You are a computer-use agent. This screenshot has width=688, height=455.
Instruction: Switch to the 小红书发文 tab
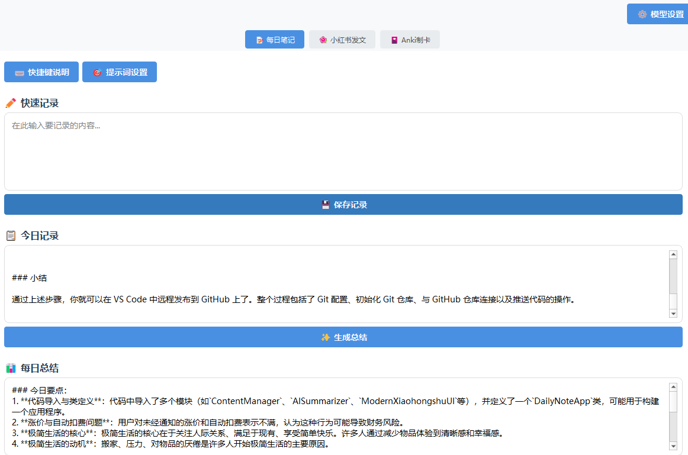pyautogui.click(x=342, y=40)
